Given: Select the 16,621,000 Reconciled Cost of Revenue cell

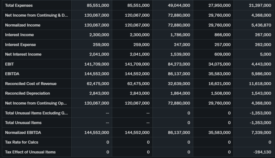Looking at the screenshot, I should (219, 83).
